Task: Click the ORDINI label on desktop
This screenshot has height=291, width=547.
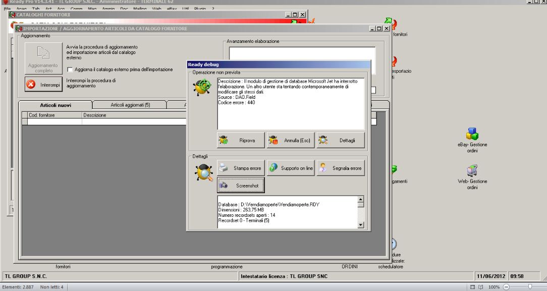Action: [350, 267]
